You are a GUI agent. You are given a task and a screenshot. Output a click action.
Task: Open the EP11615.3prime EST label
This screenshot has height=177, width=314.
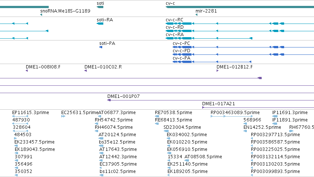[30, 113]
